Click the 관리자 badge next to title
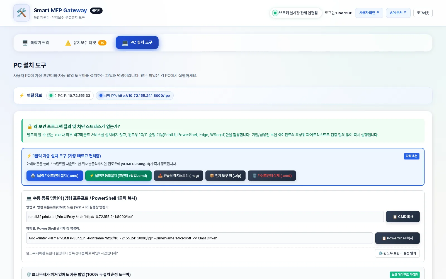The width and height of the screenshot is (446, 279). tap(96, 11)
